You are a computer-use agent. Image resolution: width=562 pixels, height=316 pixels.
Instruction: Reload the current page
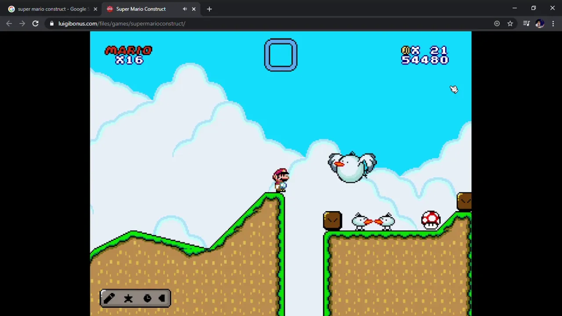coord(36,24)
